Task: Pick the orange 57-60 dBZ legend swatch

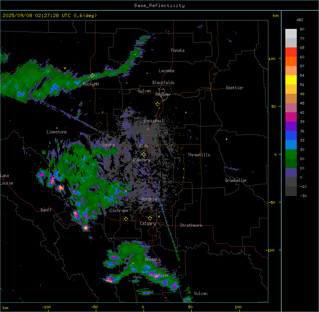Action: 291,61
